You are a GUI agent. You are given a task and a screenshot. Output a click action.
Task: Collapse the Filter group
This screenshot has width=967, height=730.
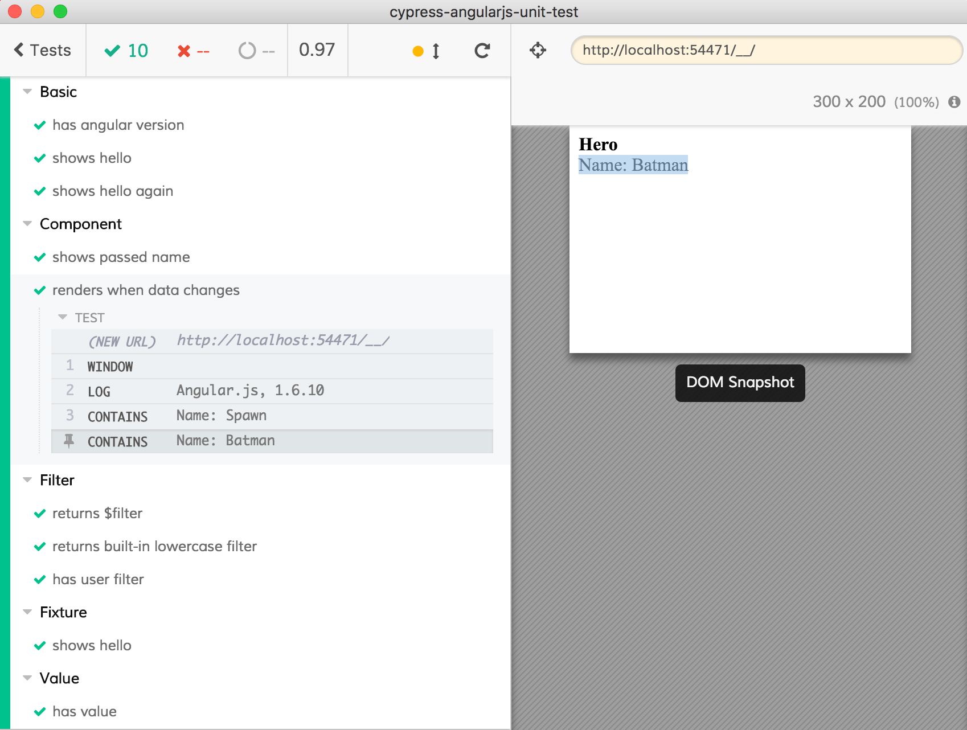coord(27,479)
